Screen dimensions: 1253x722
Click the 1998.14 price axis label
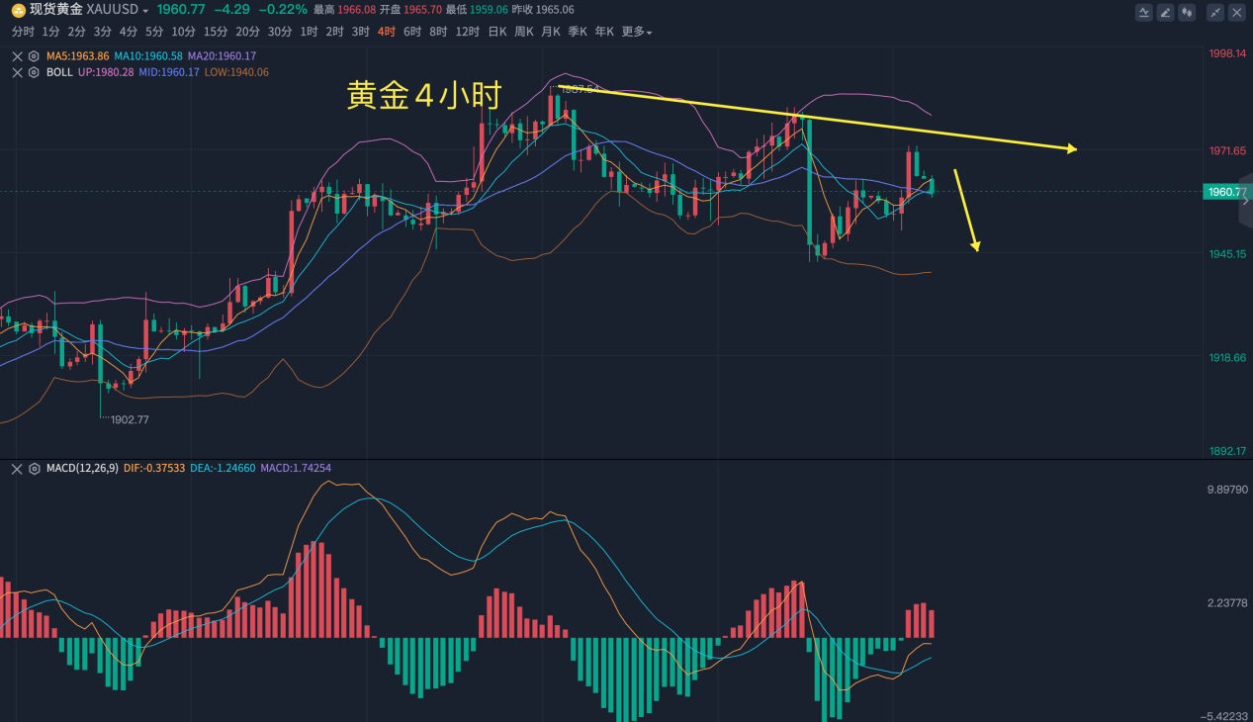(x=1227, y=53)
